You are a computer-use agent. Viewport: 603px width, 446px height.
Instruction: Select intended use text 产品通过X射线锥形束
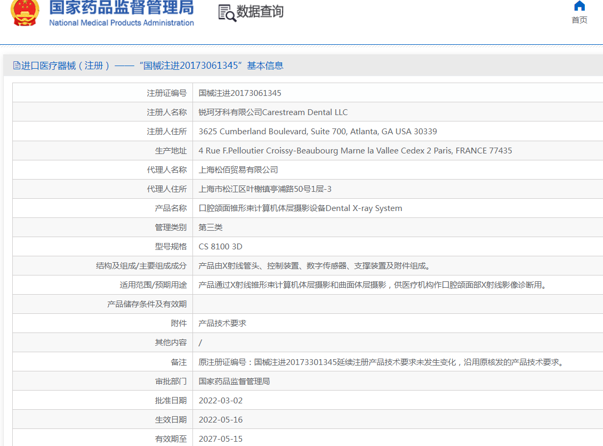[372, 285]
